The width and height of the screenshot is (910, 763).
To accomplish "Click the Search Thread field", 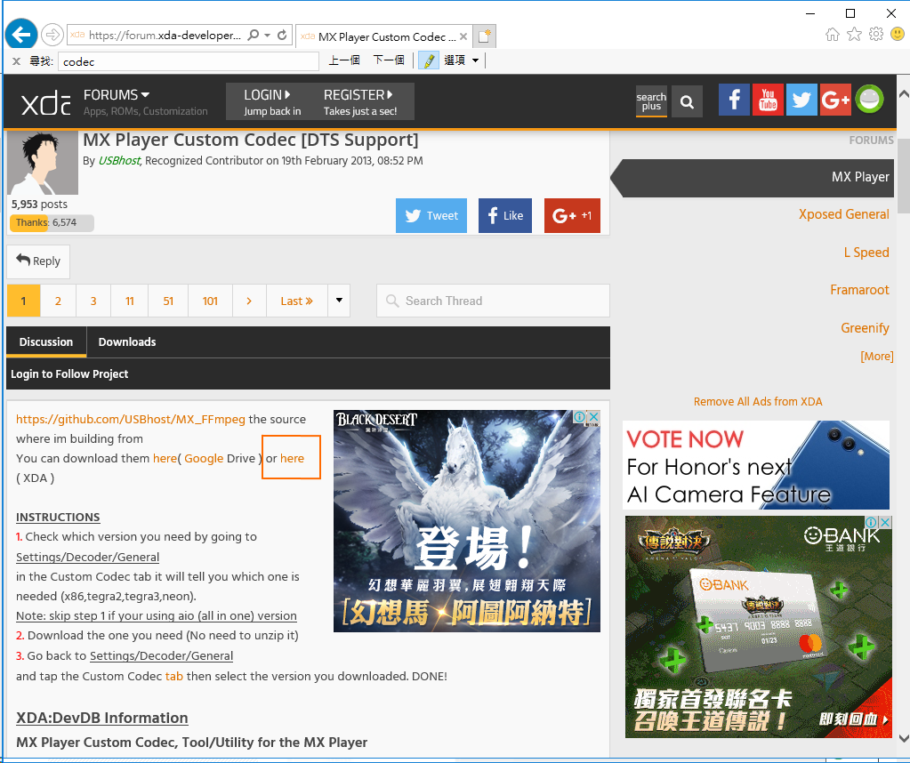I will coord(494,301).
